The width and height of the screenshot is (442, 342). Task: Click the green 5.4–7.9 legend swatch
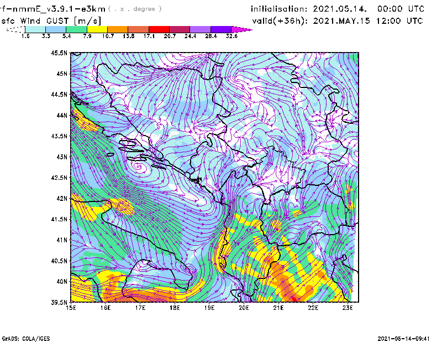coord(76,29)
